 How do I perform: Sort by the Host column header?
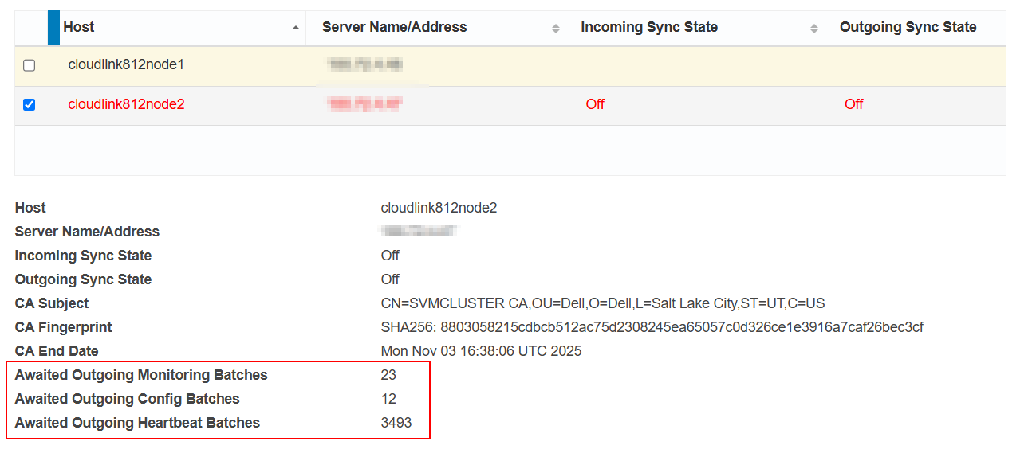(79, 27)
